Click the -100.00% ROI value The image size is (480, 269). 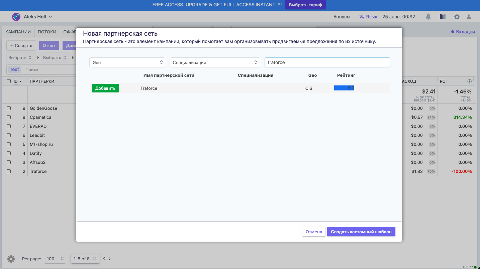[462, 171]
